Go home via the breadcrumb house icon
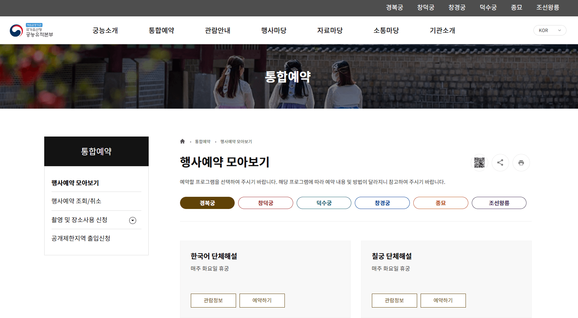Image resolution: width=578 pixels, height=318 pixels. click(x=182, y=141)
